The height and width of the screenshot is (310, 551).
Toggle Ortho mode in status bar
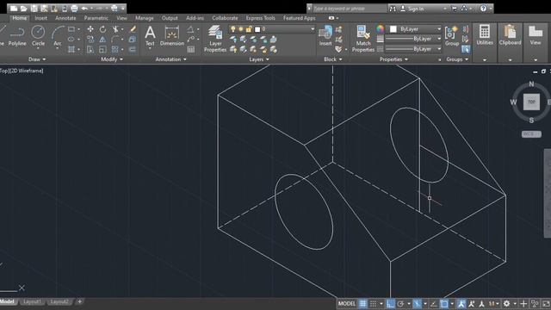(x=390, y=303)
